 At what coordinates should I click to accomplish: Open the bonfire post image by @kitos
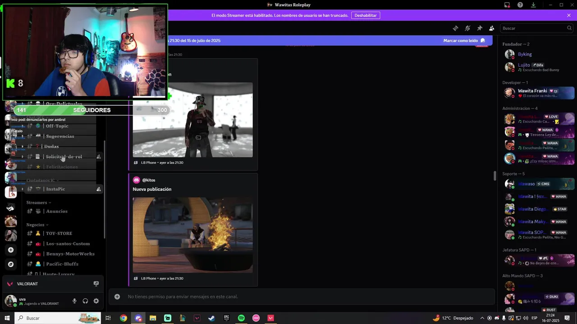coord(192,235)
